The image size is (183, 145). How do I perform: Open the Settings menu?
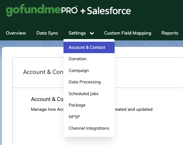click(77, 33)
